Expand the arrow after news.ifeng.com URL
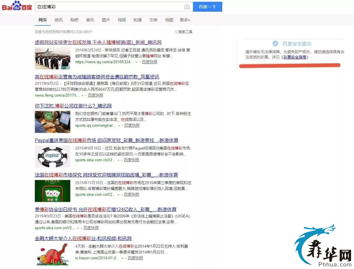This screenshot has height=269, width=354. click(x=82, y=96)
